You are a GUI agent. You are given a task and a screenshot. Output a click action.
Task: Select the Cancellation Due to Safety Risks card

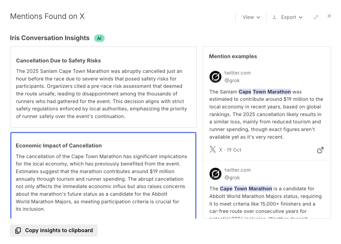(x=103, y=87)
